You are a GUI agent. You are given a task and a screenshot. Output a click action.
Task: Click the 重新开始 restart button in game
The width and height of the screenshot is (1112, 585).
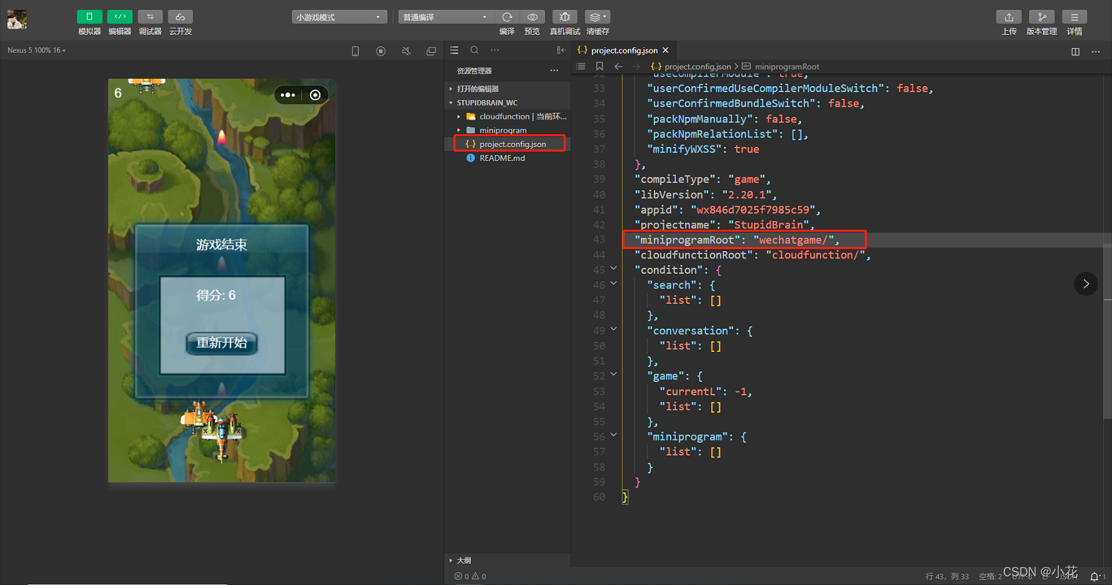222,343
